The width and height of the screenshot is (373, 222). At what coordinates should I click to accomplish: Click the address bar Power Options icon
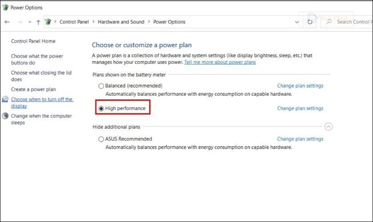point(48,22)
